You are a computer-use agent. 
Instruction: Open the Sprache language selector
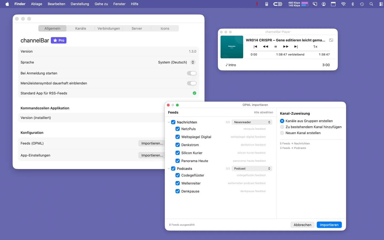pos(193,62)
